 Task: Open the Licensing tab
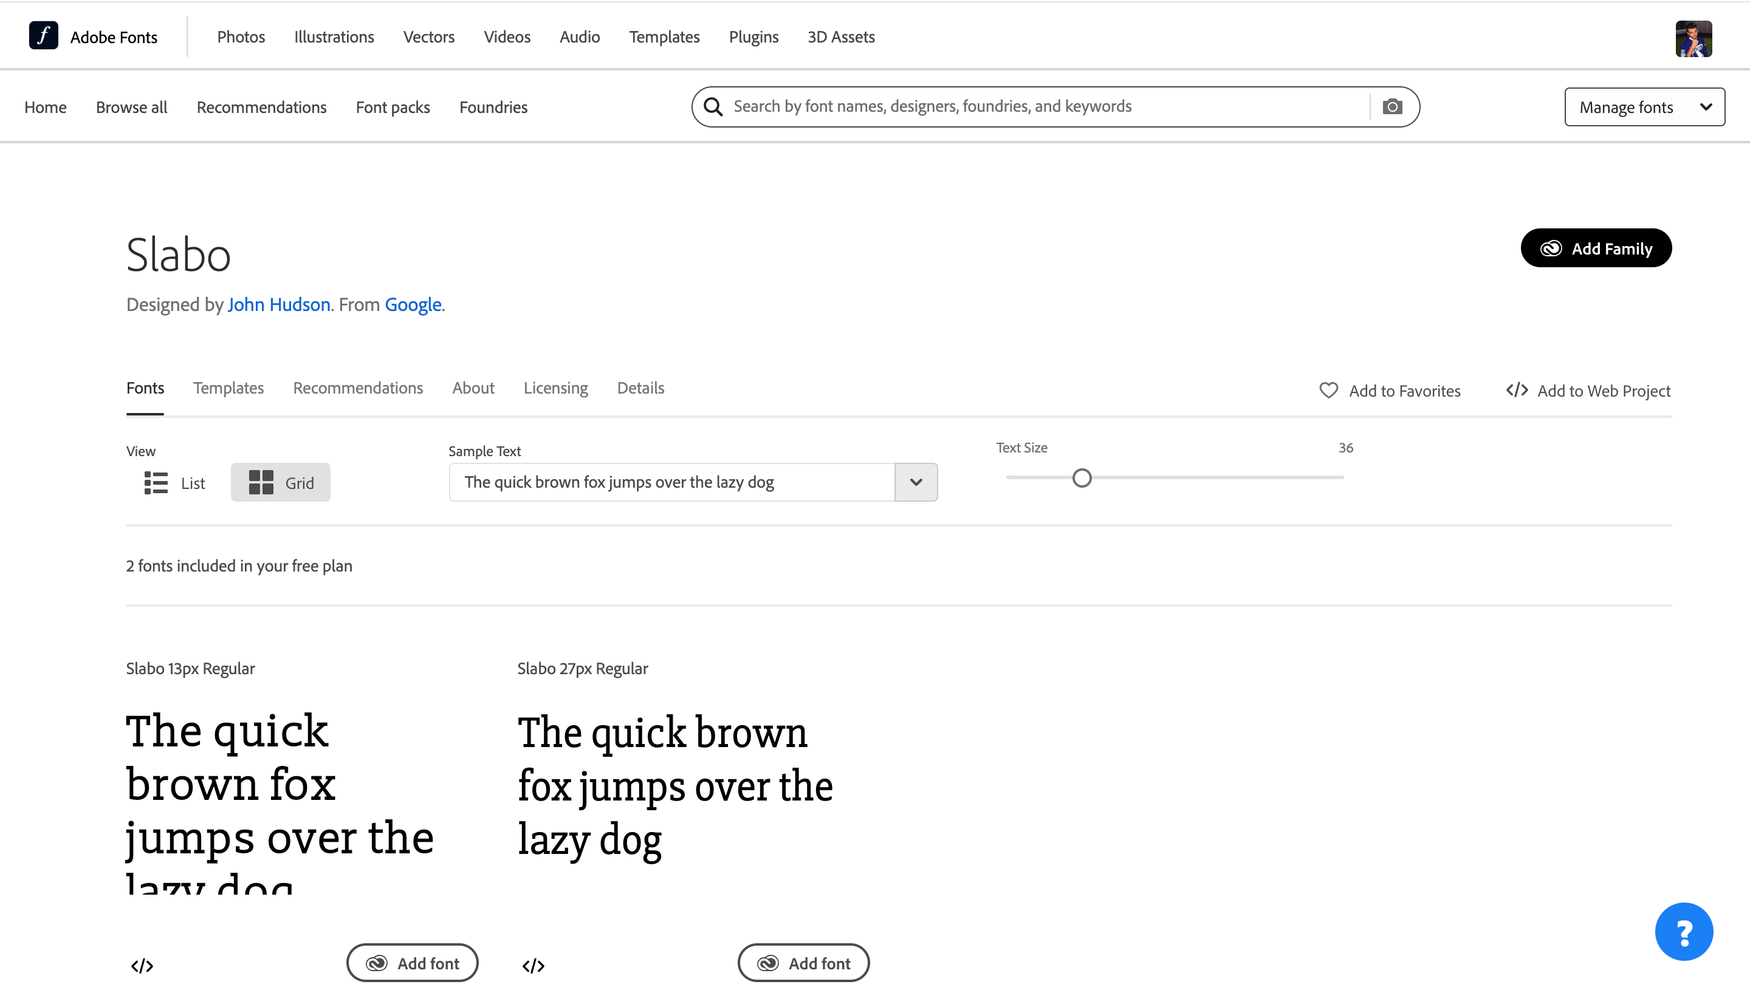[x=555, y=387]
